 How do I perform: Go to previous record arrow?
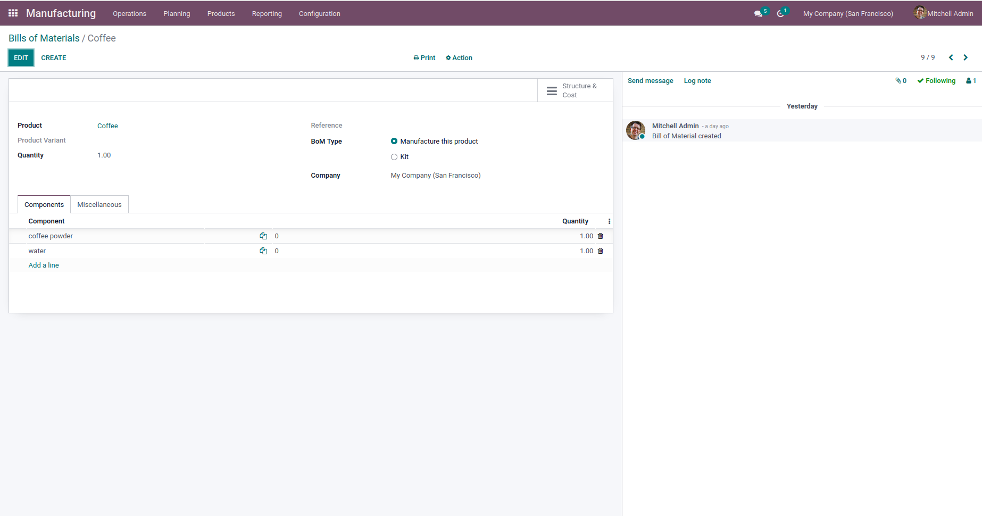pos(951,57)
